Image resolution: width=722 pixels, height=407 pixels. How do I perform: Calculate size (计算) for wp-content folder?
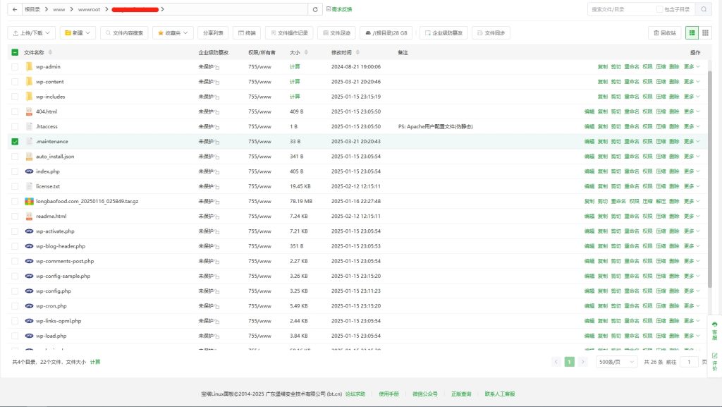pos(295,82)
